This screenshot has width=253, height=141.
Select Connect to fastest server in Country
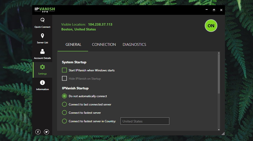[x=64, y=121]
